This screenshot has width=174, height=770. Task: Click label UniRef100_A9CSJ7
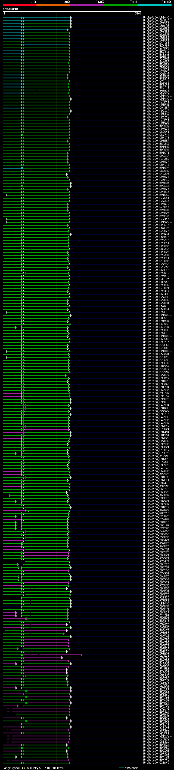point(156,111)
